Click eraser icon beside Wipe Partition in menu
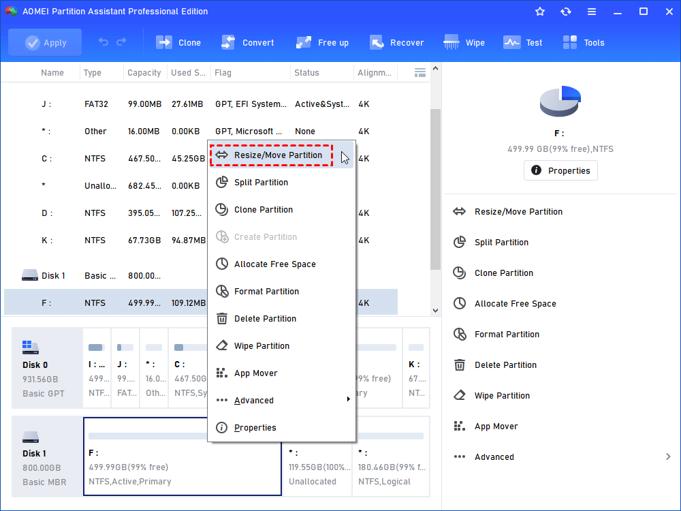This screenshot has height=511, width=681. [x=222, y=345]
